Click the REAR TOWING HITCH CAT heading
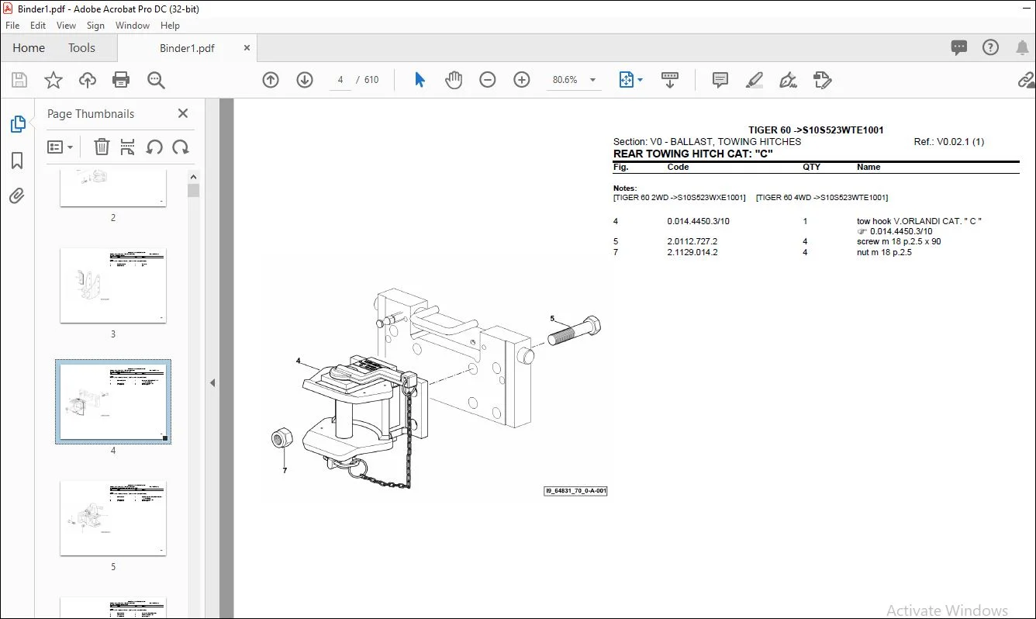The height and width of the screenshot is (619, 1036). [693, 154]
